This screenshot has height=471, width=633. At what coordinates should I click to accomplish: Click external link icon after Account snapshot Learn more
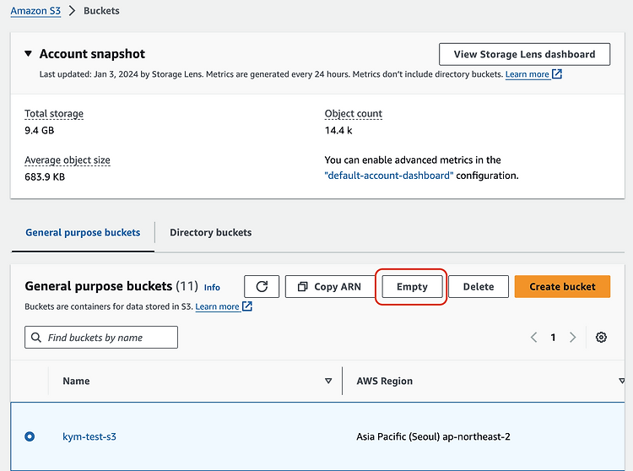click(x=557, y=74)
